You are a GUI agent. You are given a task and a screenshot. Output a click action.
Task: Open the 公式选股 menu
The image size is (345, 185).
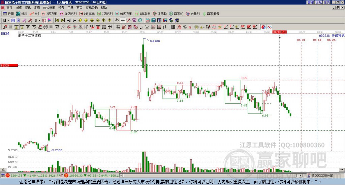point(49,8)
